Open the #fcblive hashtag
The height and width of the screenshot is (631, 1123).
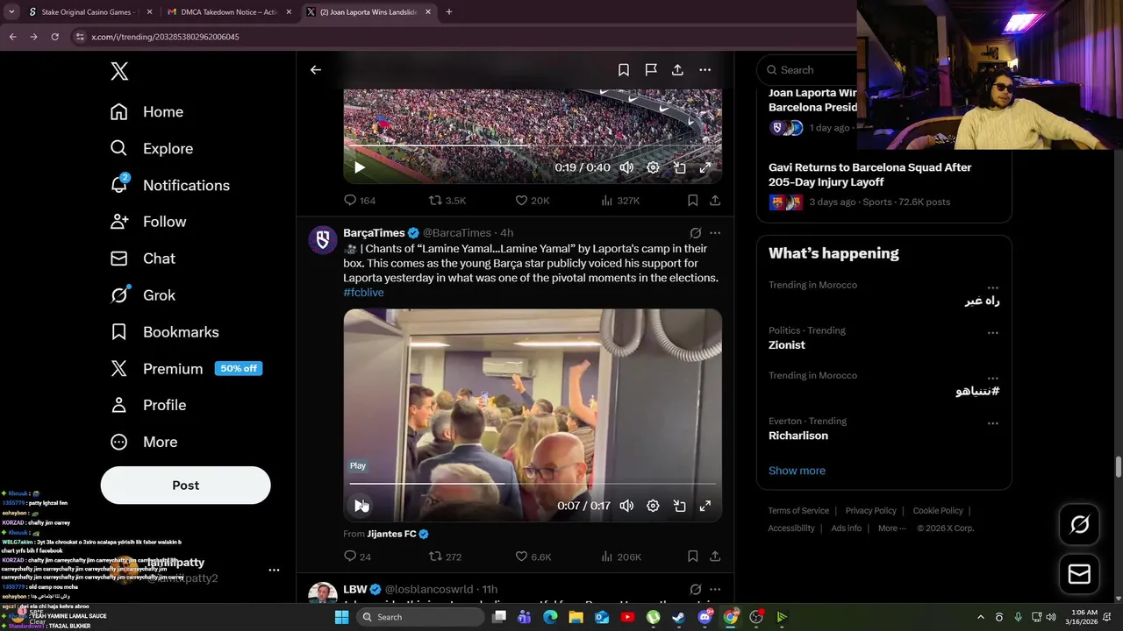click(363, 293)
